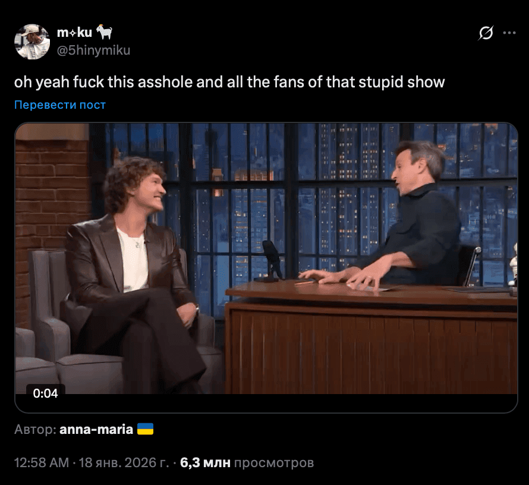Open the m✧ku profile avatar
Screen dimensions: 529x485
(x=32, y=42)
